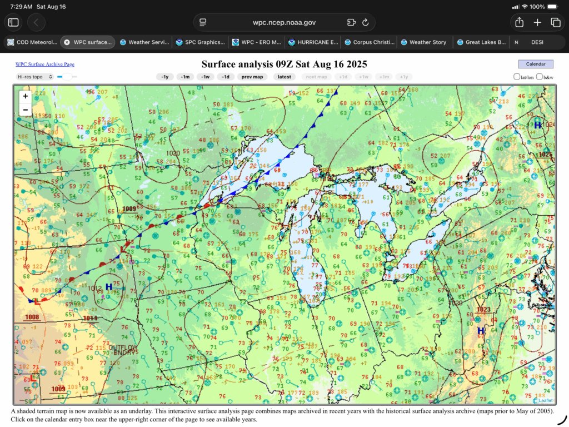Close the WPC surface tab
The height and width of the screenshot is (427, 569).
[67, 42]
